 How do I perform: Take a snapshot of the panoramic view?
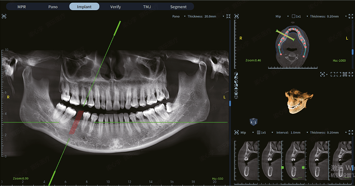(x=4, y=16)
